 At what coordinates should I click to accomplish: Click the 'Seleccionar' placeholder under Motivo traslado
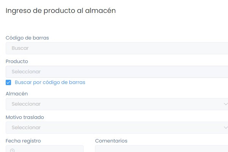26,127
